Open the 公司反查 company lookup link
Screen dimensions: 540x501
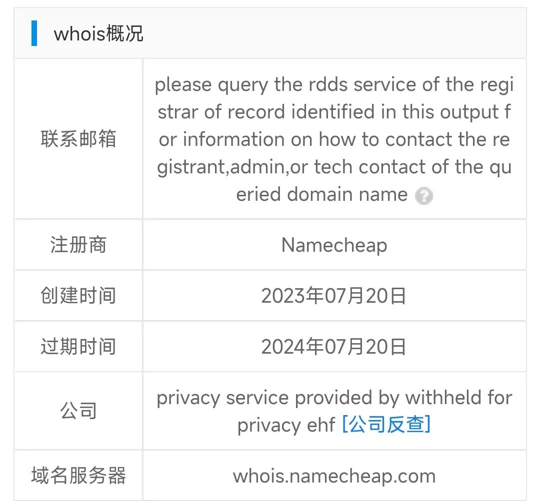(x=386, y=425)
